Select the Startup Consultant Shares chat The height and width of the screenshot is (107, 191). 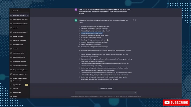click(x=20, y=32)
